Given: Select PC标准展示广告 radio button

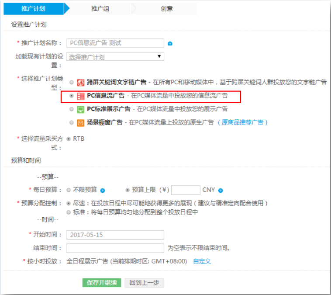Looking at the screenshot, I should [72, 109].
